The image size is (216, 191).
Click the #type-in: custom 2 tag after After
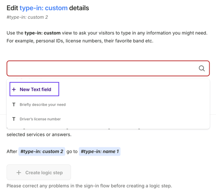[x=42, y=152]
